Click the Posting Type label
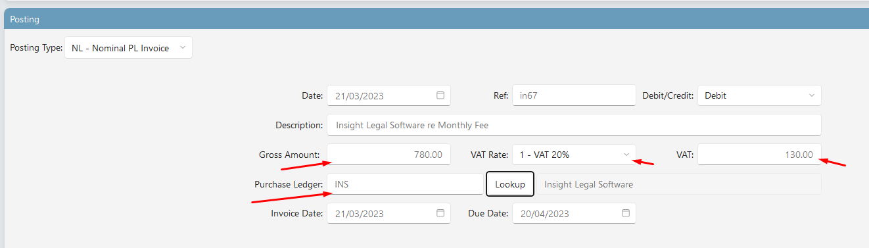The image size is (869, 248). tap(36, 48)
